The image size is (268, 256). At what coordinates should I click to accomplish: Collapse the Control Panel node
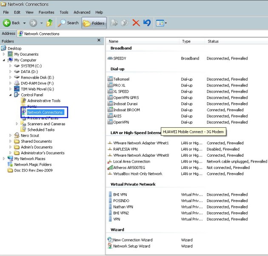point(11,95)
